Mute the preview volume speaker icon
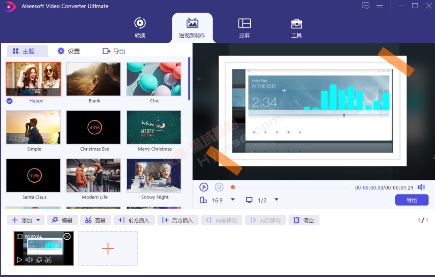The width and height of the screenshot is (435, 277). tap(421, 187)
